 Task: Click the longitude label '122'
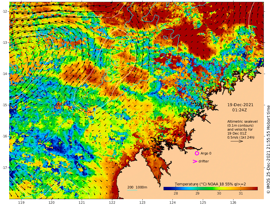tap(112, 202)
